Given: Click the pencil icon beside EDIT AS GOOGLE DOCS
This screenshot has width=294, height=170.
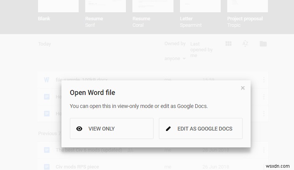Looking at the screenshot, I should (x=168, y=129).
